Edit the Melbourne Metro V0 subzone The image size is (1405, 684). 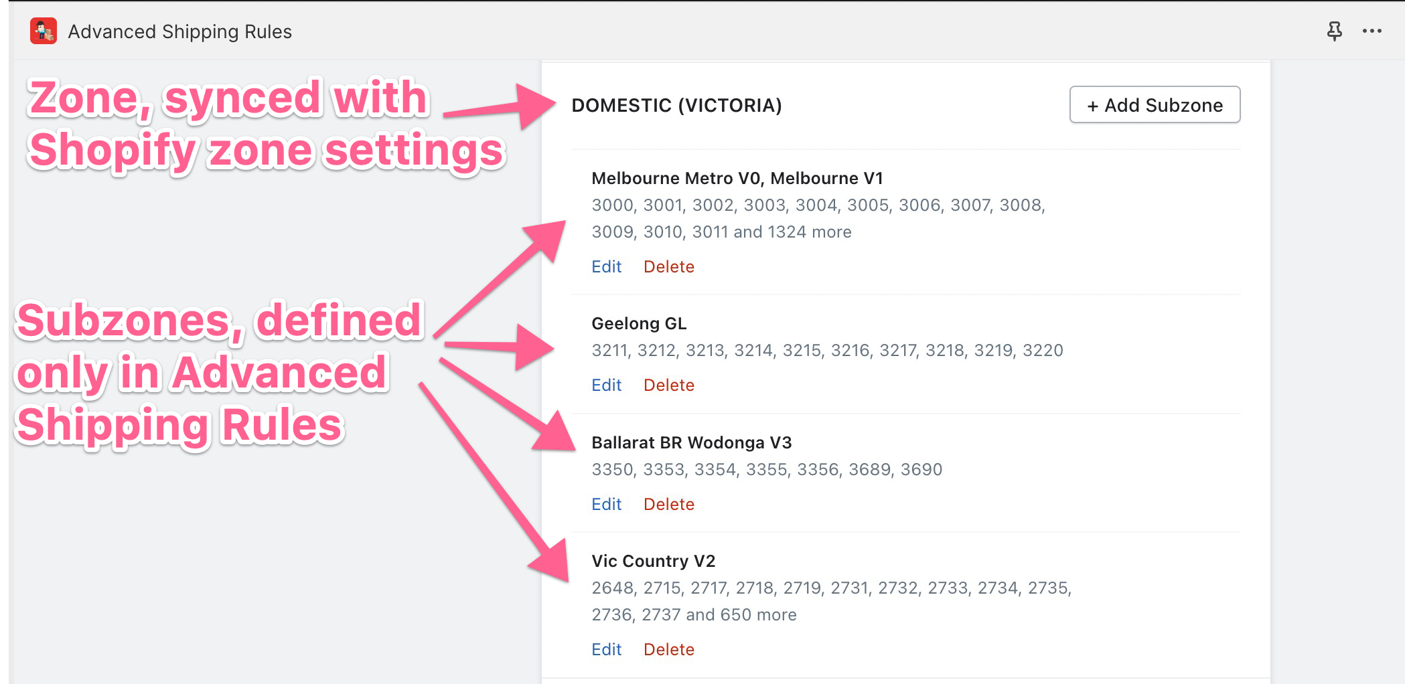pyautogui.click(x=606, y=266)
